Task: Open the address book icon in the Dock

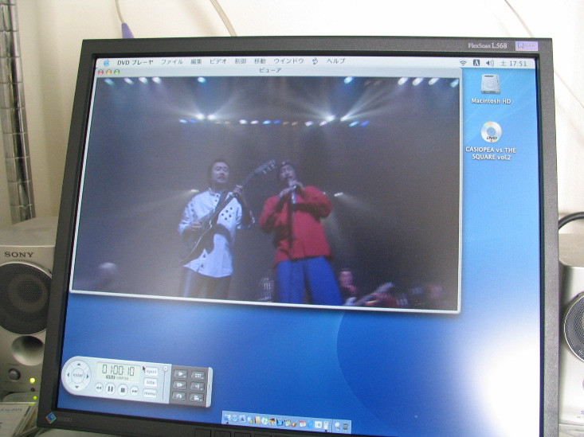Action: tap(257, 419)
